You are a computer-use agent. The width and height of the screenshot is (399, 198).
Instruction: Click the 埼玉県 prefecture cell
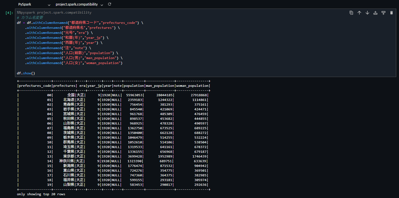coord(69,147)
